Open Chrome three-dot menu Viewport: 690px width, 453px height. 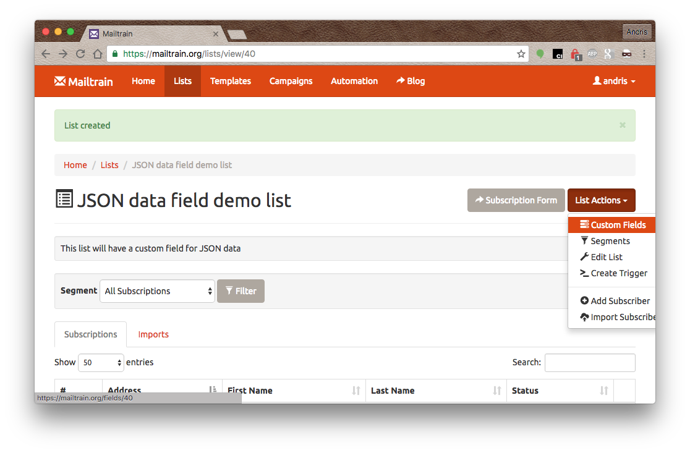point(644,54)
